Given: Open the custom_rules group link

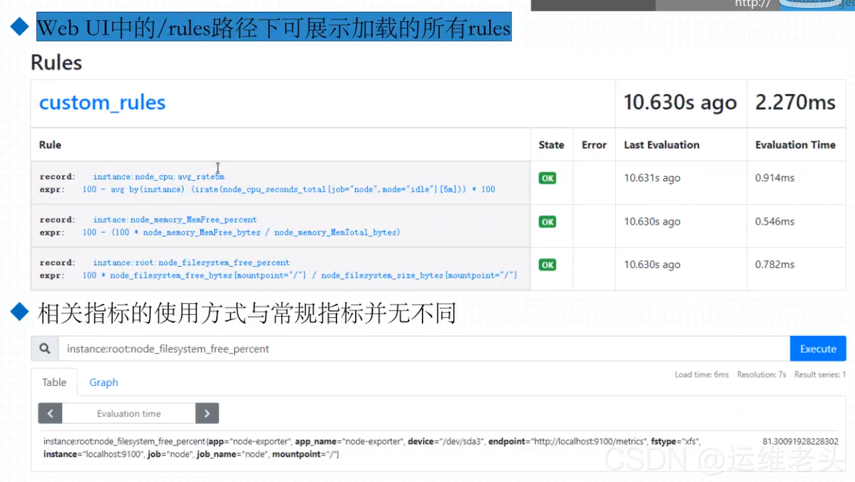Looking at the screenshot, I should 102,103.
